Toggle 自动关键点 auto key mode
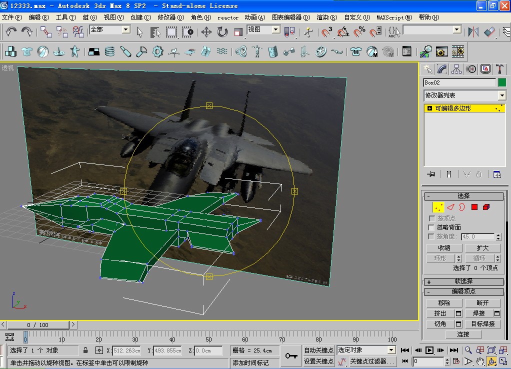Viewport: 511px width, 369px height. pos(318,350)
